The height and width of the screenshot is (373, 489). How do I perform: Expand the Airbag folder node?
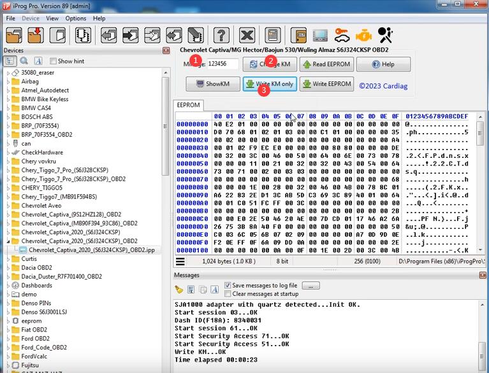8,81
